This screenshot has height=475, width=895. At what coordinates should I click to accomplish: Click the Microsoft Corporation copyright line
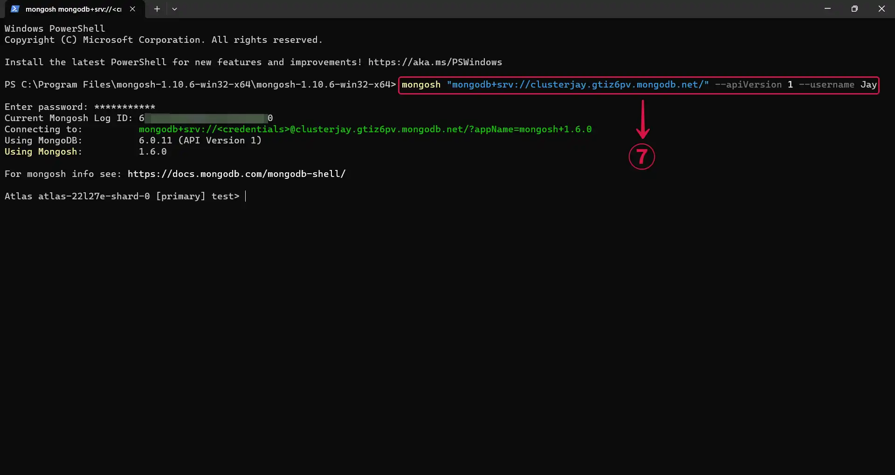(x=164, y=40)
